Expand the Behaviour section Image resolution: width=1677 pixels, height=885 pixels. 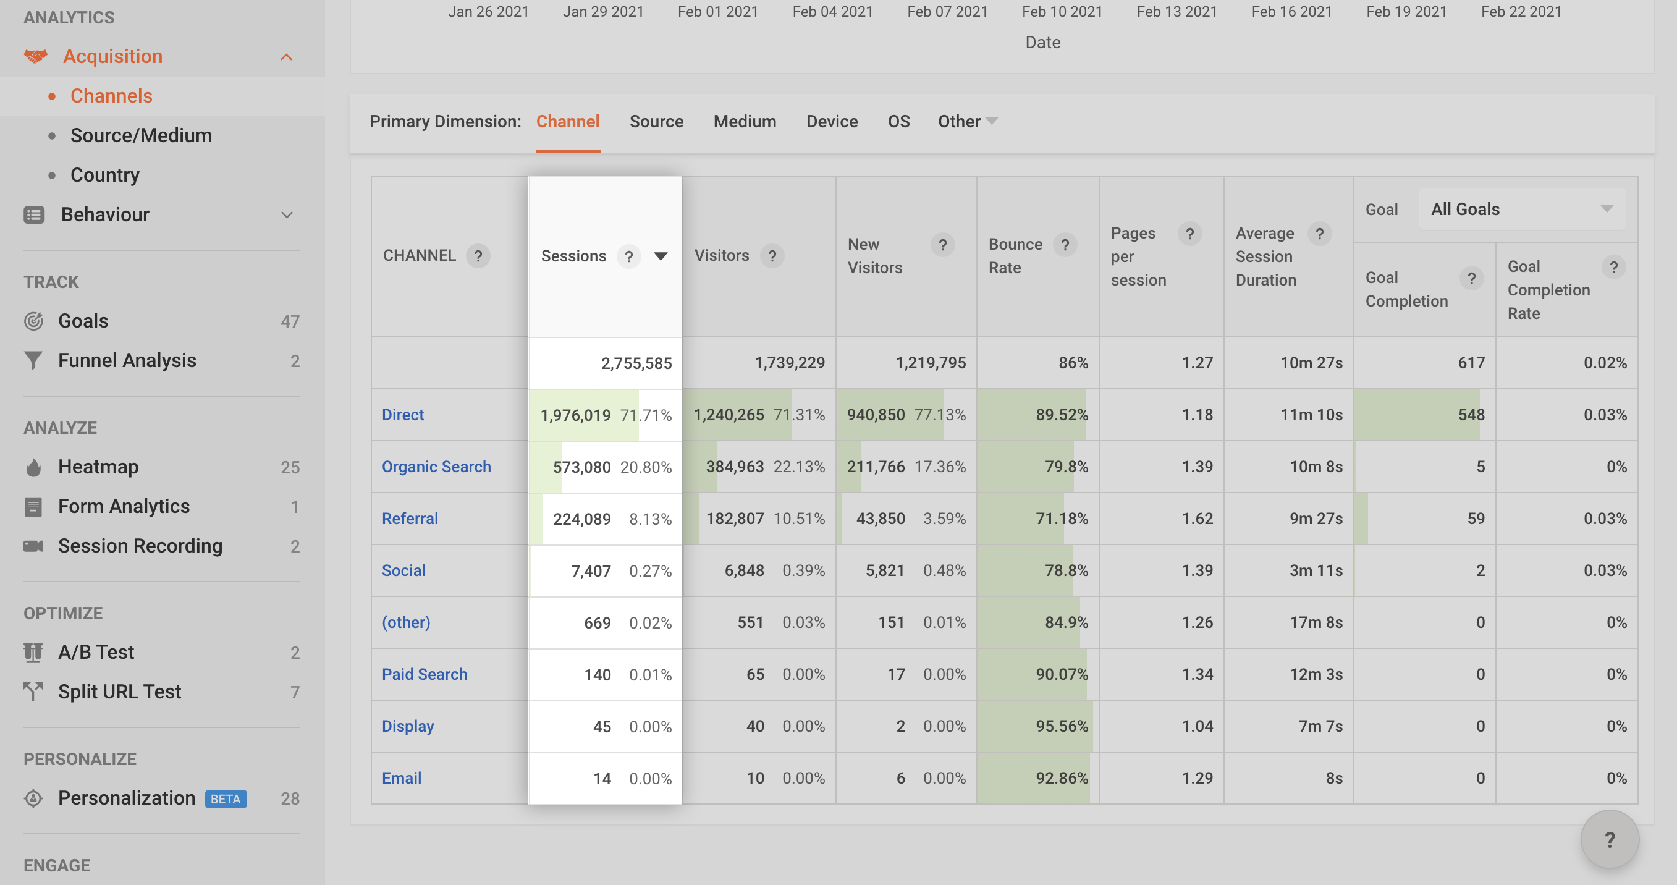tap(287, 215)
